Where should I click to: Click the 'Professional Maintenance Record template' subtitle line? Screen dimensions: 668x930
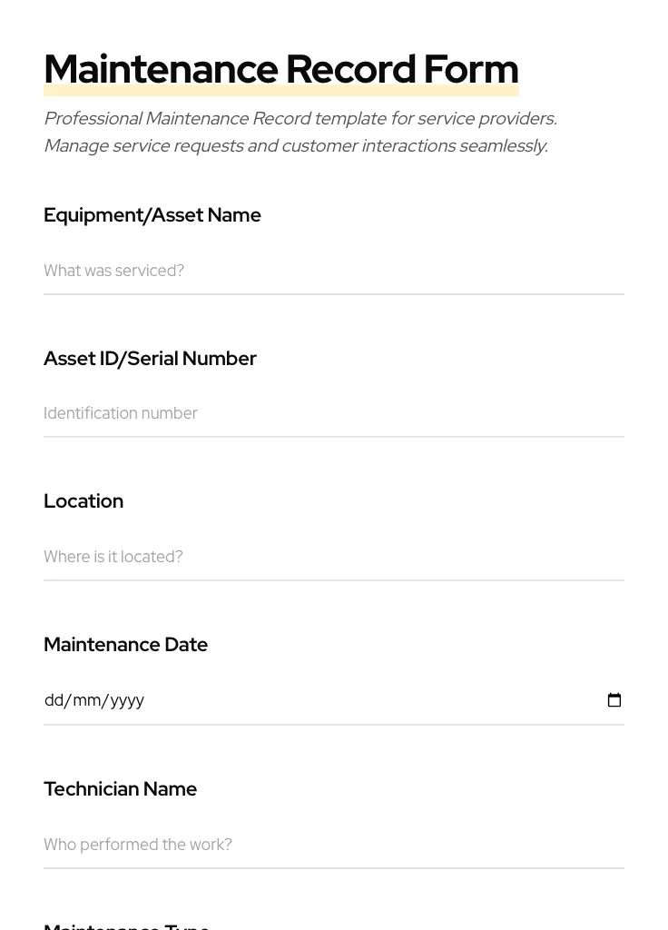300,119
